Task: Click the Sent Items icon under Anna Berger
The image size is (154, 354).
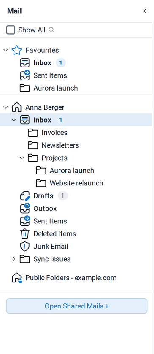Action: [25, 221]
